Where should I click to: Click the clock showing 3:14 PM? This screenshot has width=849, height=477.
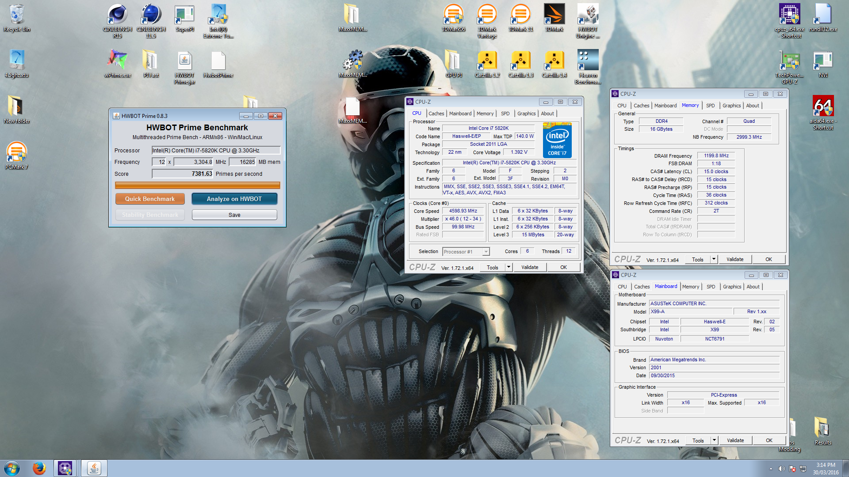[826, 465]
